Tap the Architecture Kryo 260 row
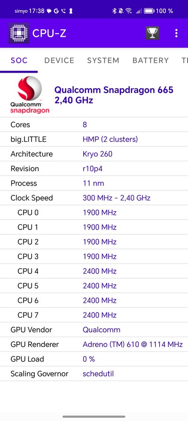188x421 pixels. point(94,154)
